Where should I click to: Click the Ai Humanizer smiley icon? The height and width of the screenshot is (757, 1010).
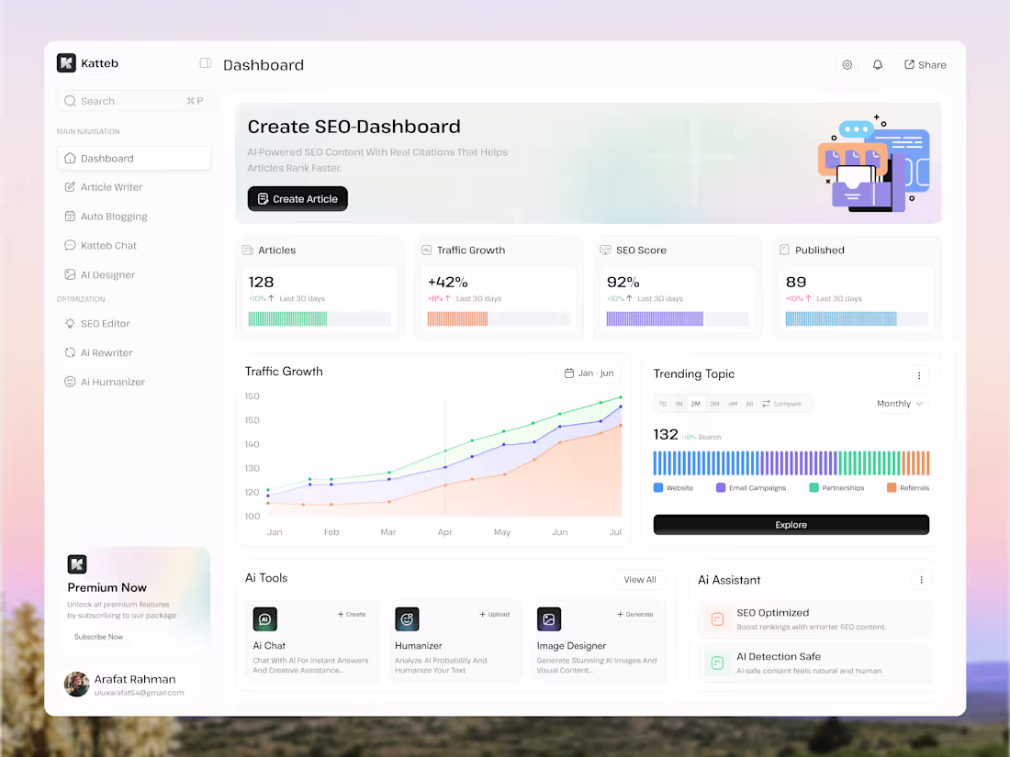click(70, 382)
